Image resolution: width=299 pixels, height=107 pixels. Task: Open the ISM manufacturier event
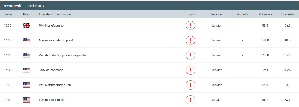52,100
